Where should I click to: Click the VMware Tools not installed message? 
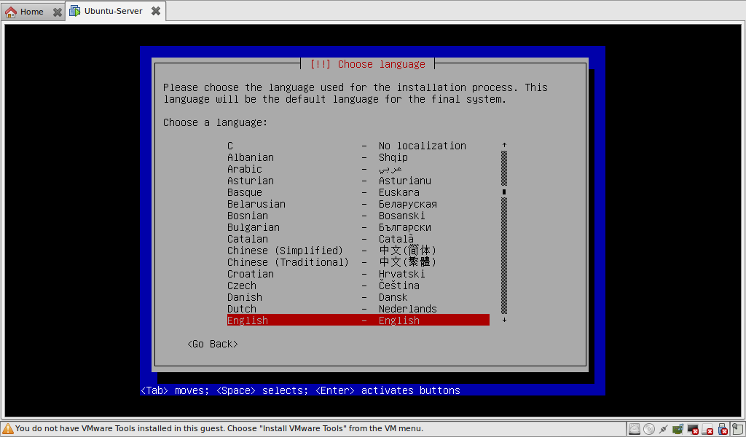pos(219,428)
